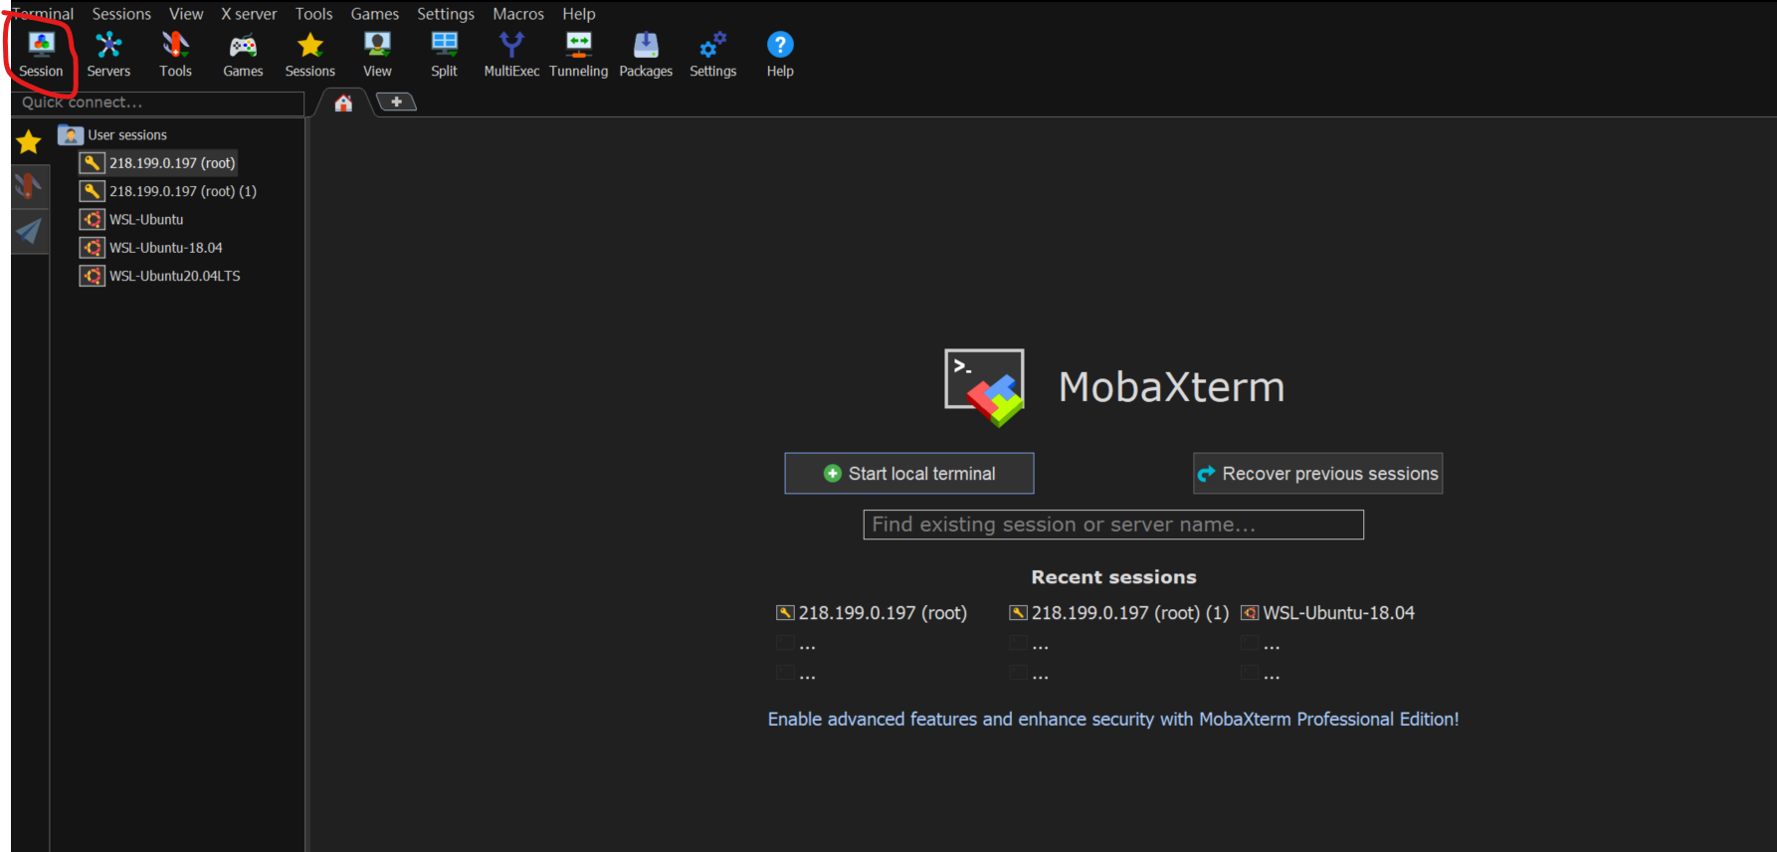Open recent session WSL-Ubuntu-18.04
Image resolution: width=1777 pixels, height=852 pixels.
(x=1327, y=613)
